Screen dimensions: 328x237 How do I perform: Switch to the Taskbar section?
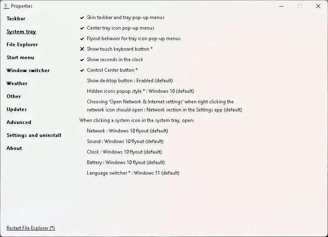pos(16,19)
